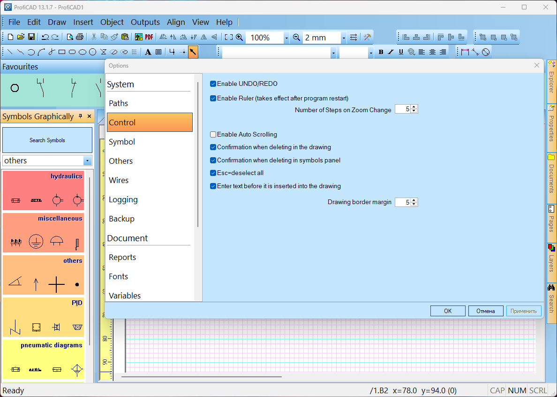Toggle Confirmation when deleting in symbols panel
This screenshot has width=557, height=397.
[213, 160]
